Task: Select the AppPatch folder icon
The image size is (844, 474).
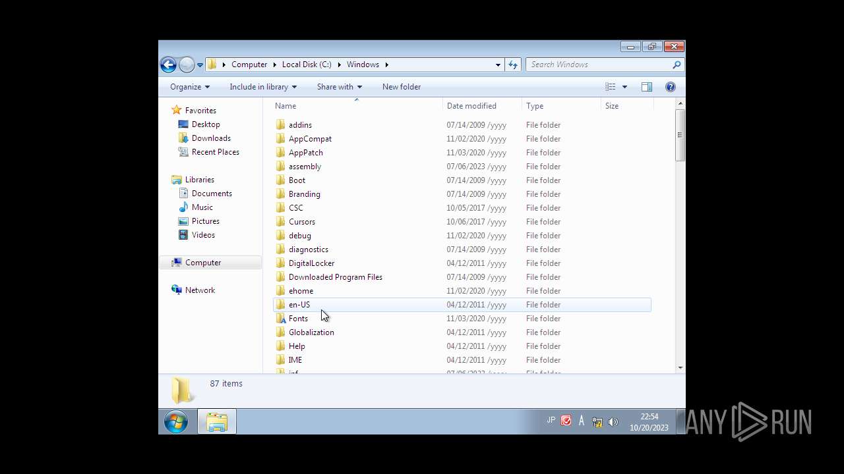Action: tap(281, 153)
